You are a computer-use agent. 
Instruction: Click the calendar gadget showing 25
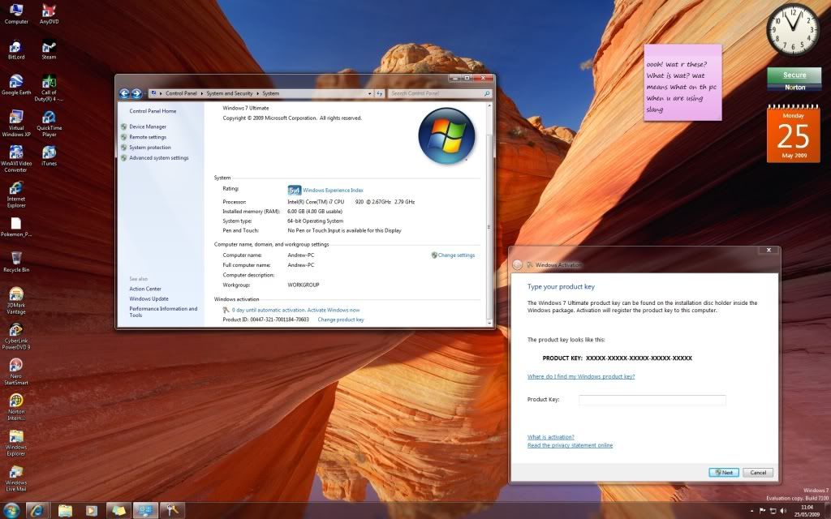click(794, 134)
